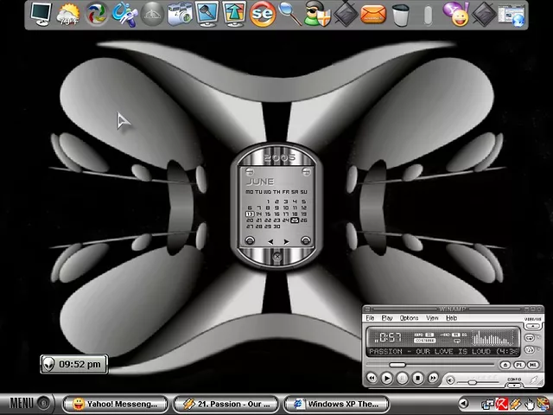Show next month on the calendar widget
The height and width of the screenshot is (415, 553).
(x=286, y=241)
